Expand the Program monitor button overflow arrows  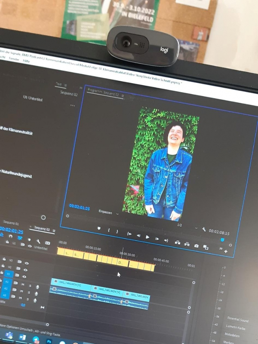point(221,249)
